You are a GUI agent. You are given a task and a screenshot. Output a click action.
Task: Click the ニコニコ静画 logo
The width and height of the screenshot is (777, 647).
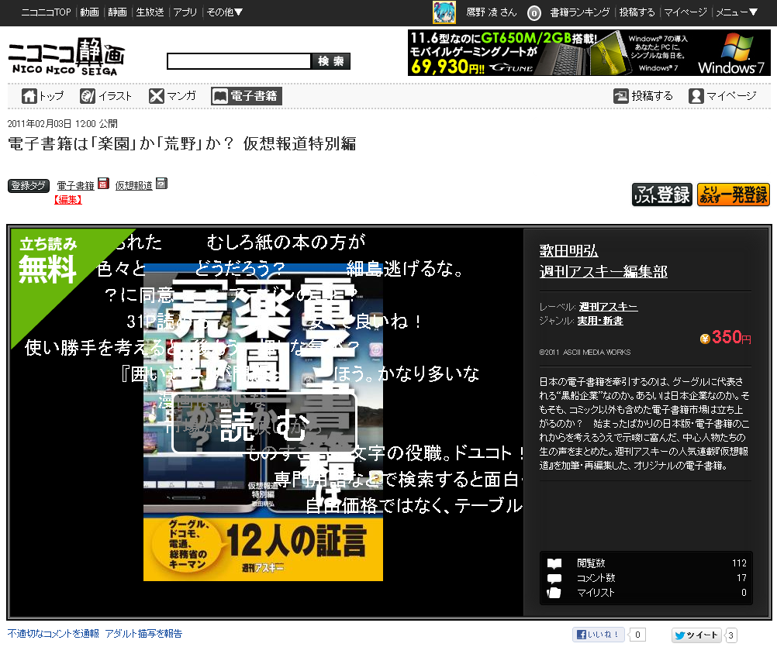pos(67,57)
